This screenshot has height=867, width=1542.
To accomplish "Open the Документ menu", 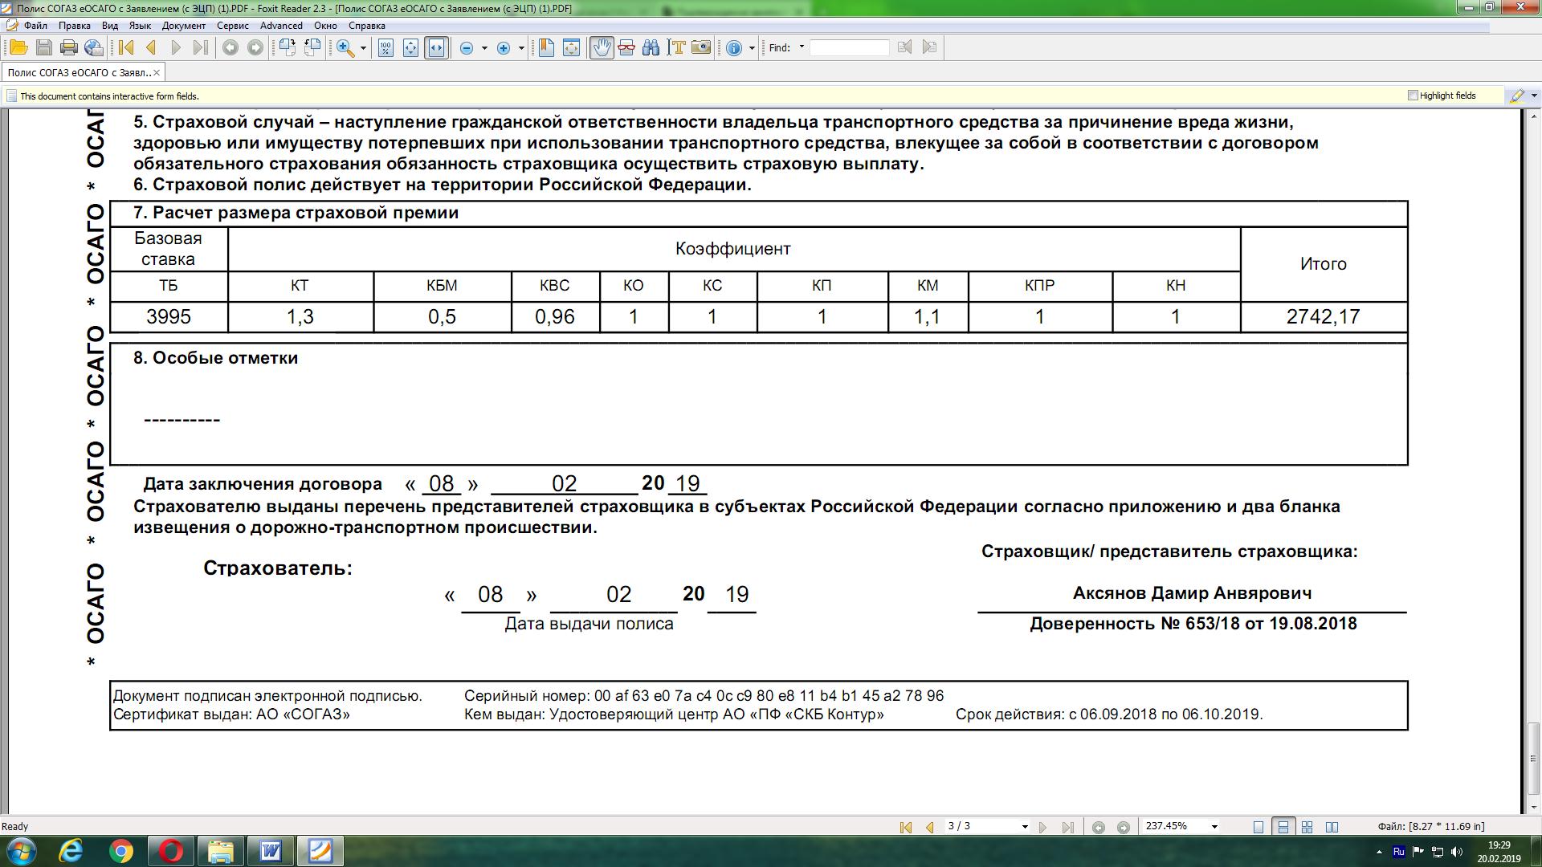I will (183, 26).
